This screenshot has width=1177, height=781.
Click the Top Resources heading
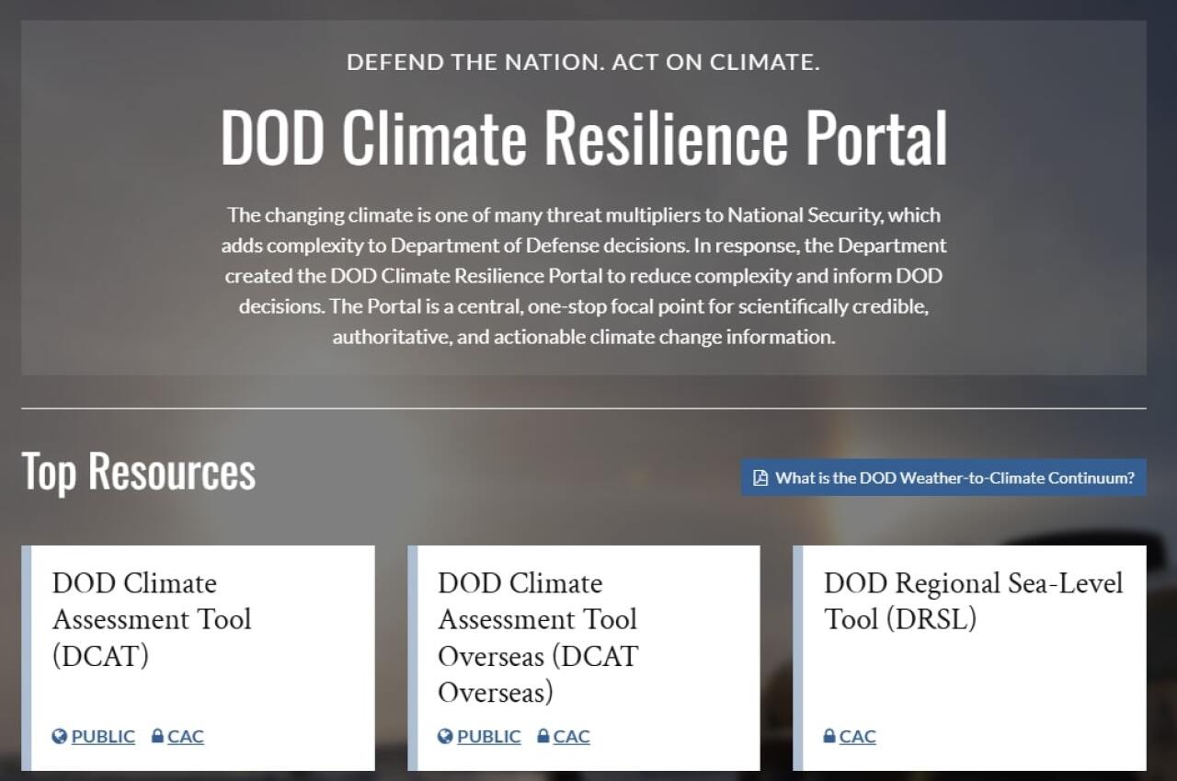(x=138, y=471)
